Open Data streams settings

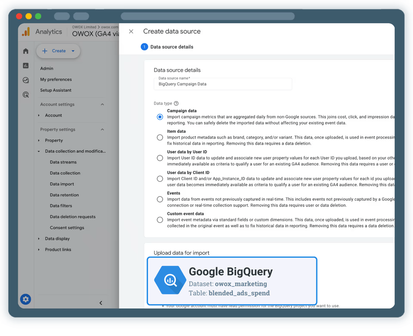click(63, 162)
